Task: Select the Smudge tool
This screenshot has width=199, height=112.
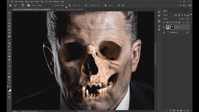Action: tap(9, 57)
